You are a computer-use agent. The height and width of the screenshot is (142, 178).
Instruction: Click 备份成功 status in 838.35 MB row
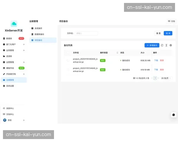coord(125,60)
